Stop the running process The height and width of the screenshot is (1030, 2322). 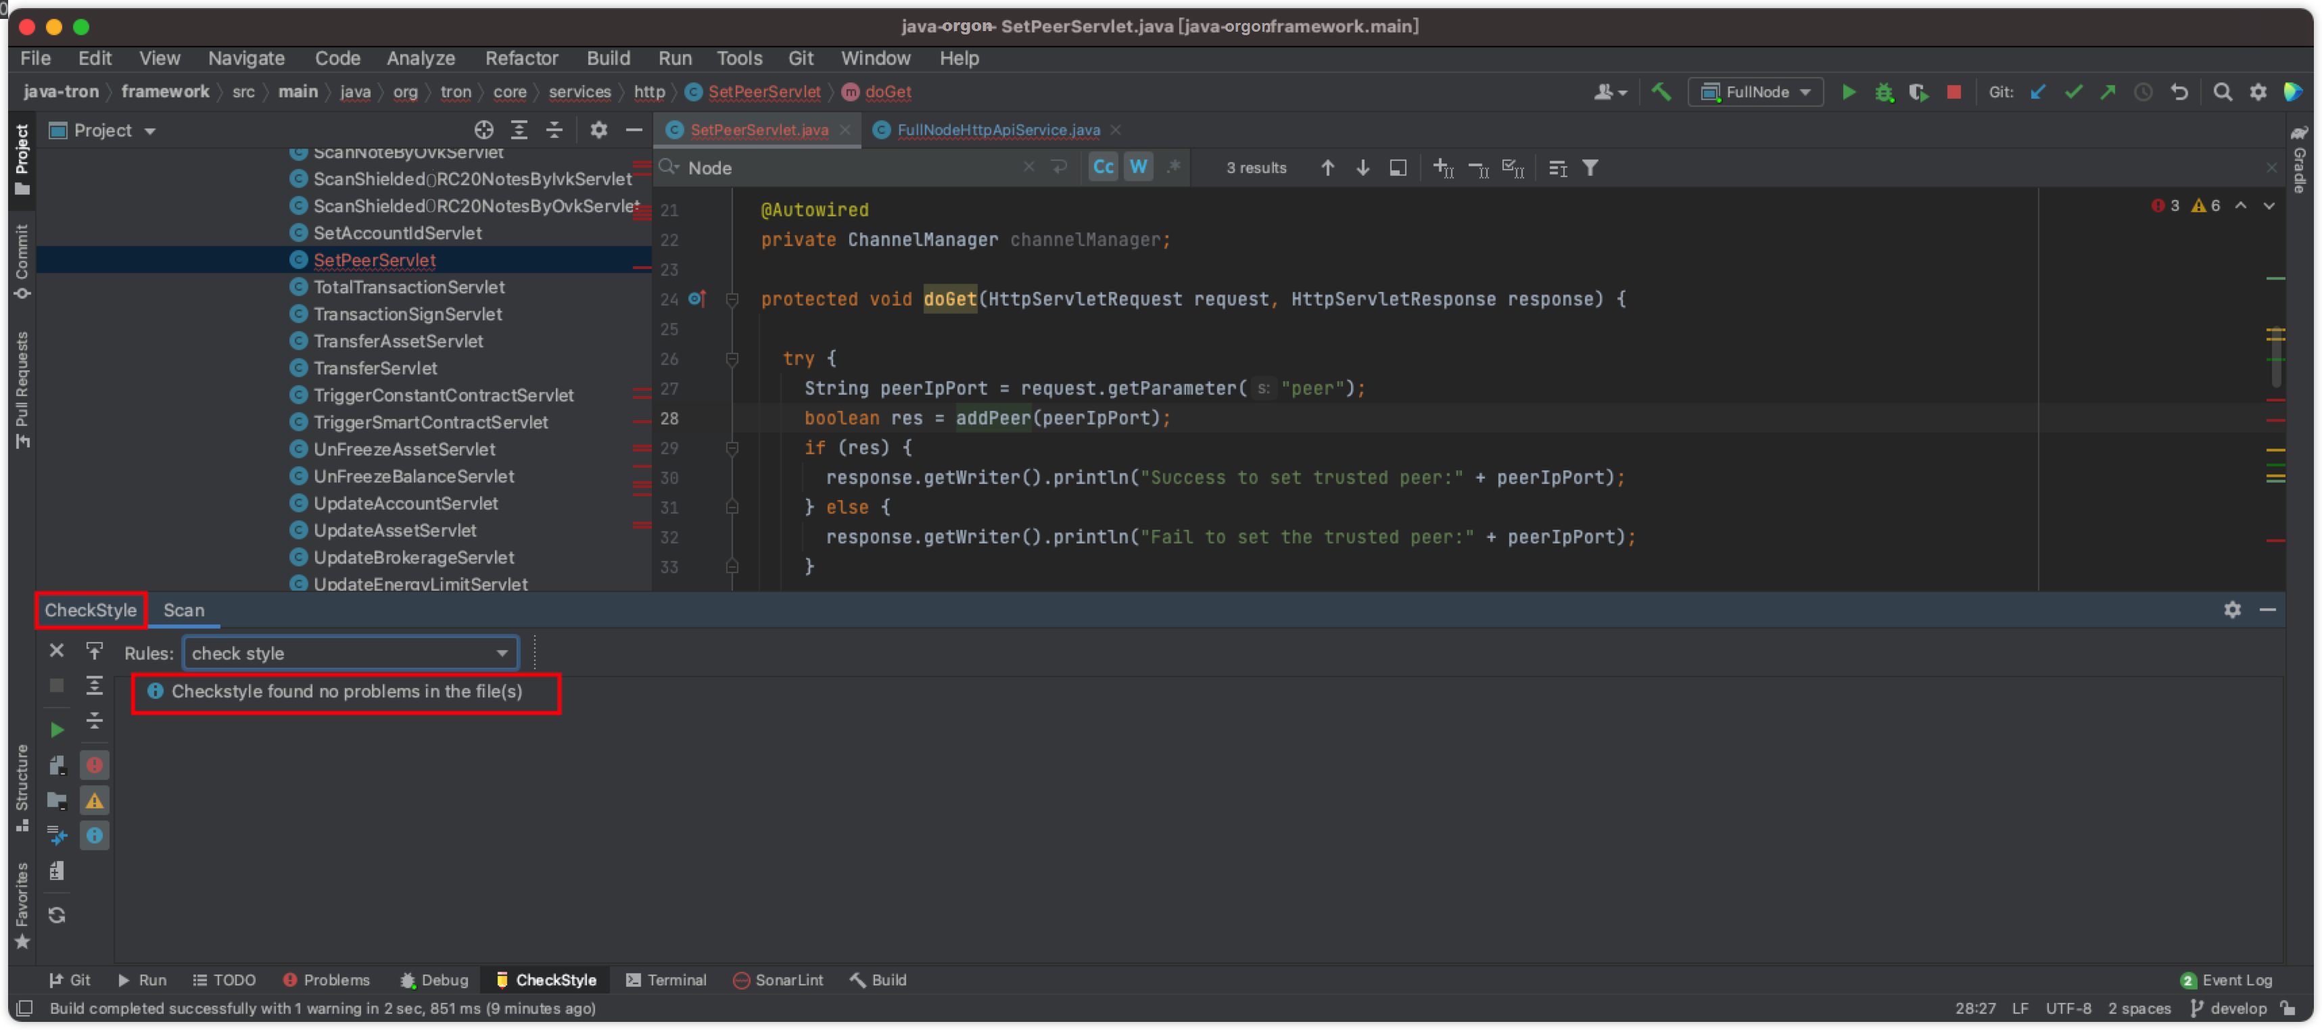pos(1953,92)
